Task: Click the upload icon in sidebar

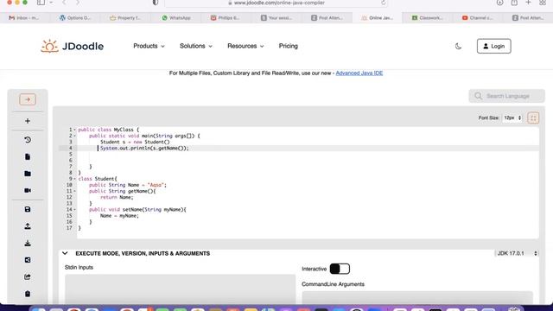Action: tap(28, 226)
